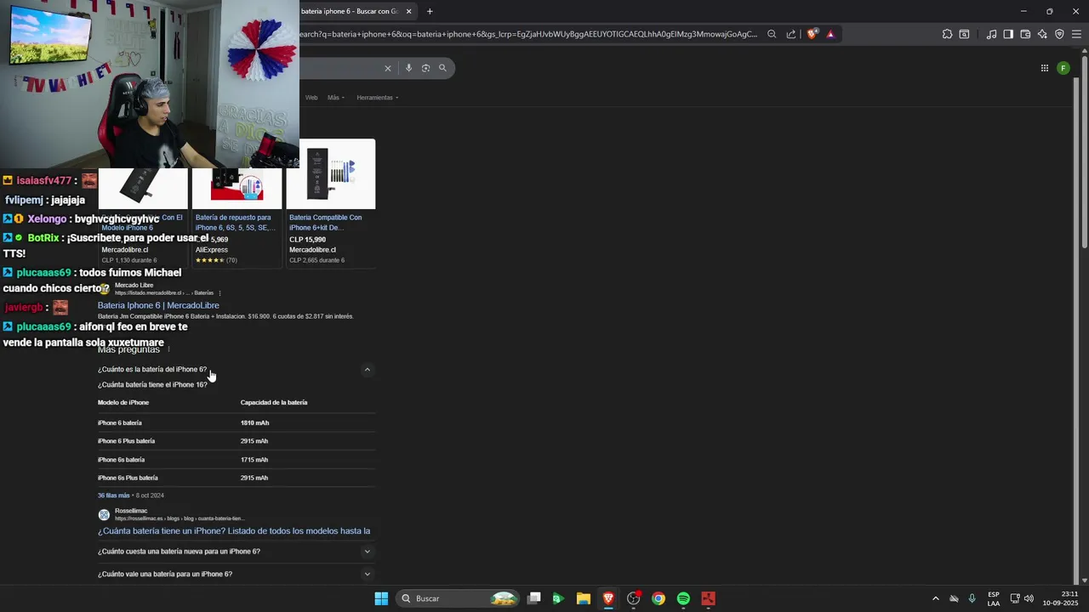1089x612 pixels.
Task: Open Batería de repuesto AliExpress product
Action: coord(234,223)
